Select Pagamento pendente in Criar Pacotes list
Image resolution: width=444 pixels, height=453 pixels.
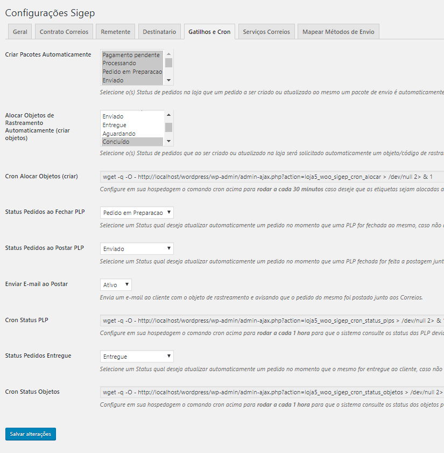(x=131, y=55)
